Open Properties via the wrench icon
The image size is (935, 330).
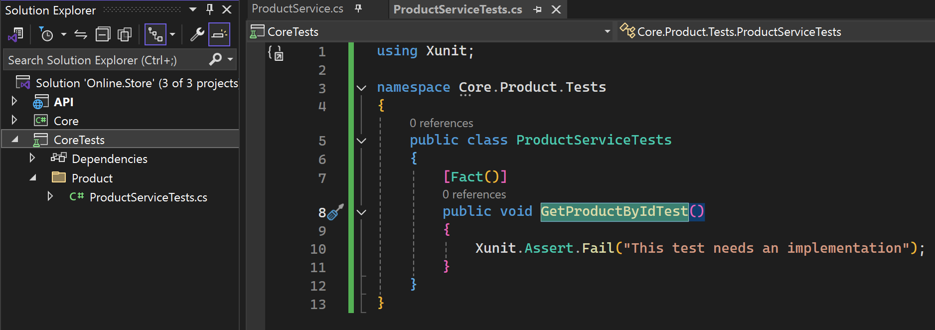point(197,34)
